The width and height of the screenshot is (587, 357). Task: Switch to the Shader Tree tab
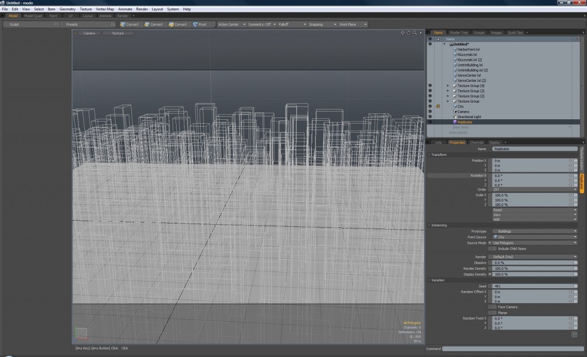(458, 33)
